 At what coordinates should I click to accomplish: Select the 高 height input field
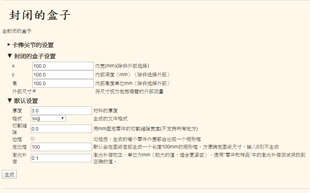63,83
